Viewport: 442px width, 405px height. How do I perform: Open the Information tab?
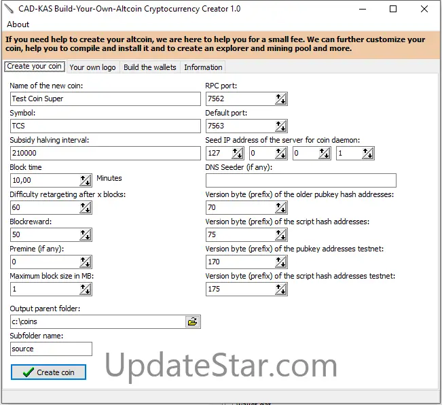[x=203, y=67]
